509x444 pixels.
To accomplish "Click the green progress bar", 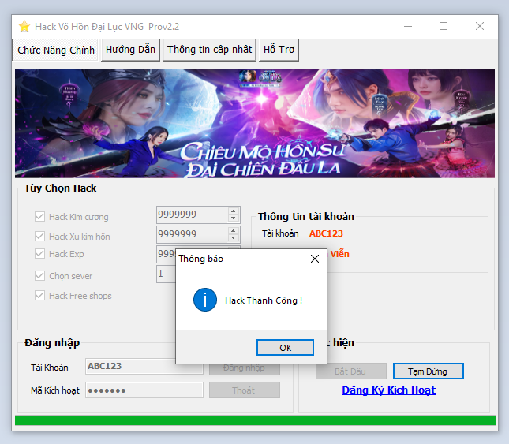I will 255,420.
